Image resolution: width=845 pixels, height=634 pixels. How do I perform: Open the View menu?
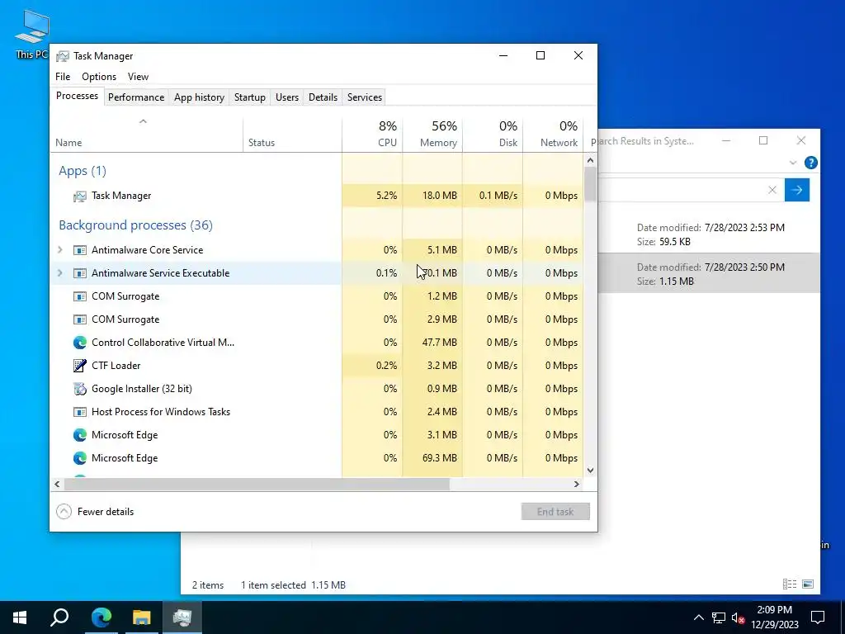pyautogui.click(x=138, y=77)
